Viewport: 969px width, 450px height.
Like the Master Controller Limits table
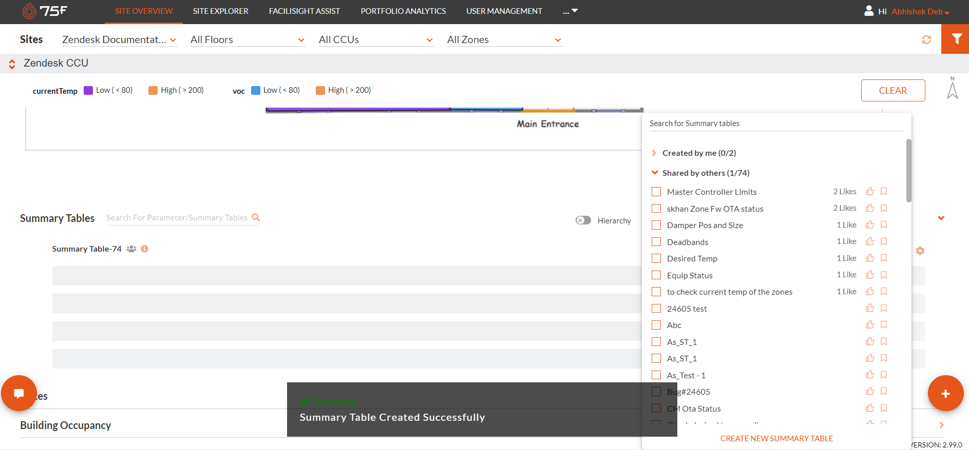[x=870, y=191]
